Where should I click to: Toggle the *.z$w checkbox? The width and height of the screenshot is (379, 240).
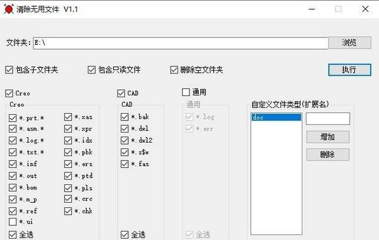(124, 152)
